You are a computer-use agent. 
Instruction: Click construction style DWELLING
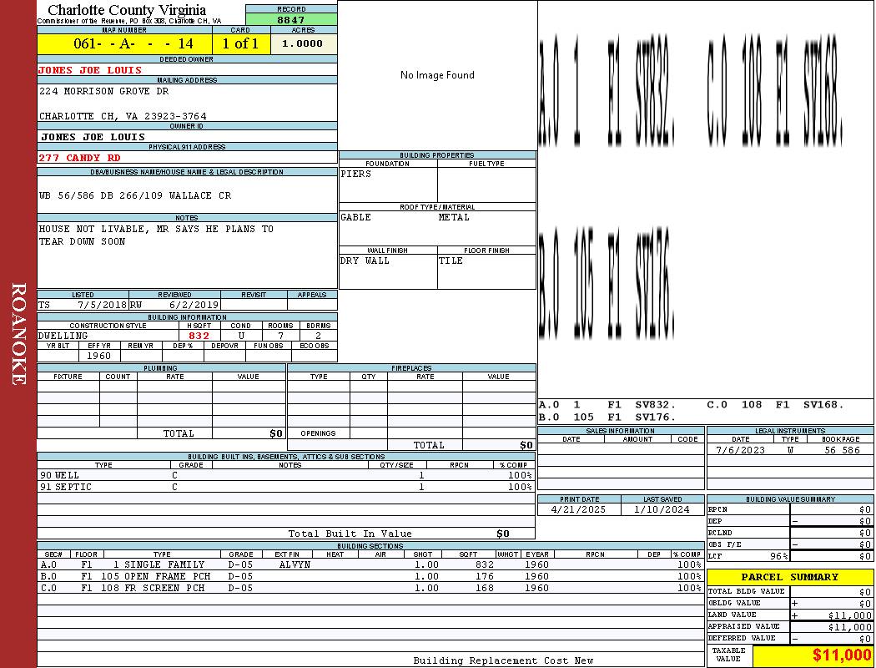pyautogui.click(x=63, y=336)
